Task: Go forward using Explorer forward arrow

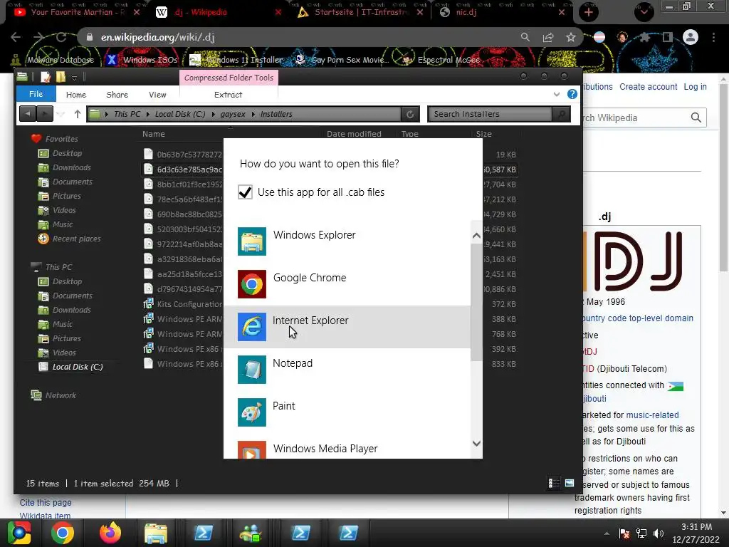Action: (45, 113)
